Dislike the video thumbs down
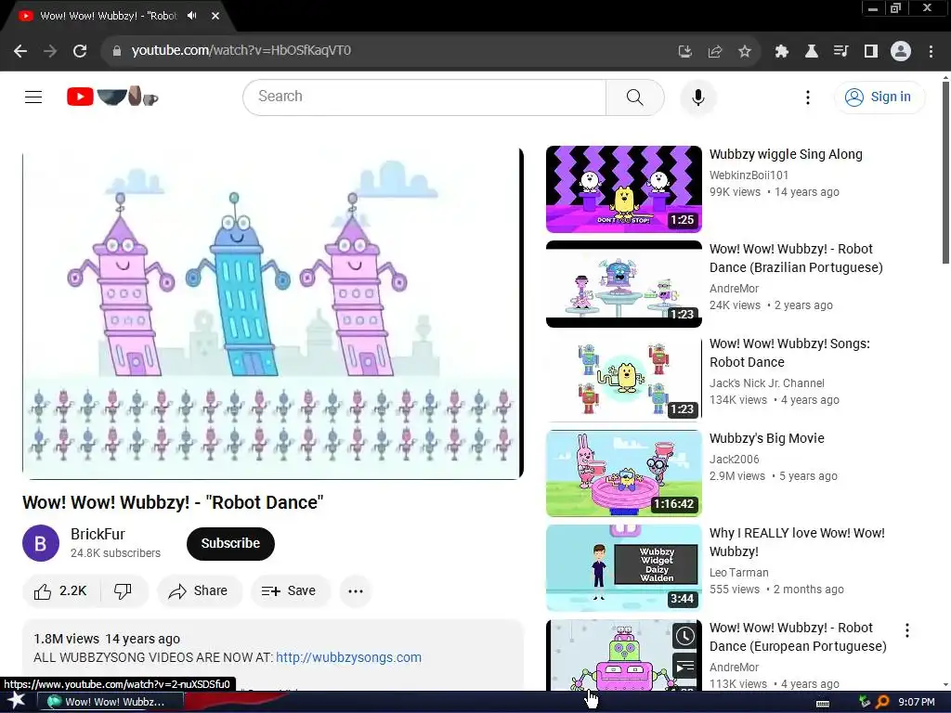The width and height of the screenshot is (951, 713). click(x=124, y=591)
